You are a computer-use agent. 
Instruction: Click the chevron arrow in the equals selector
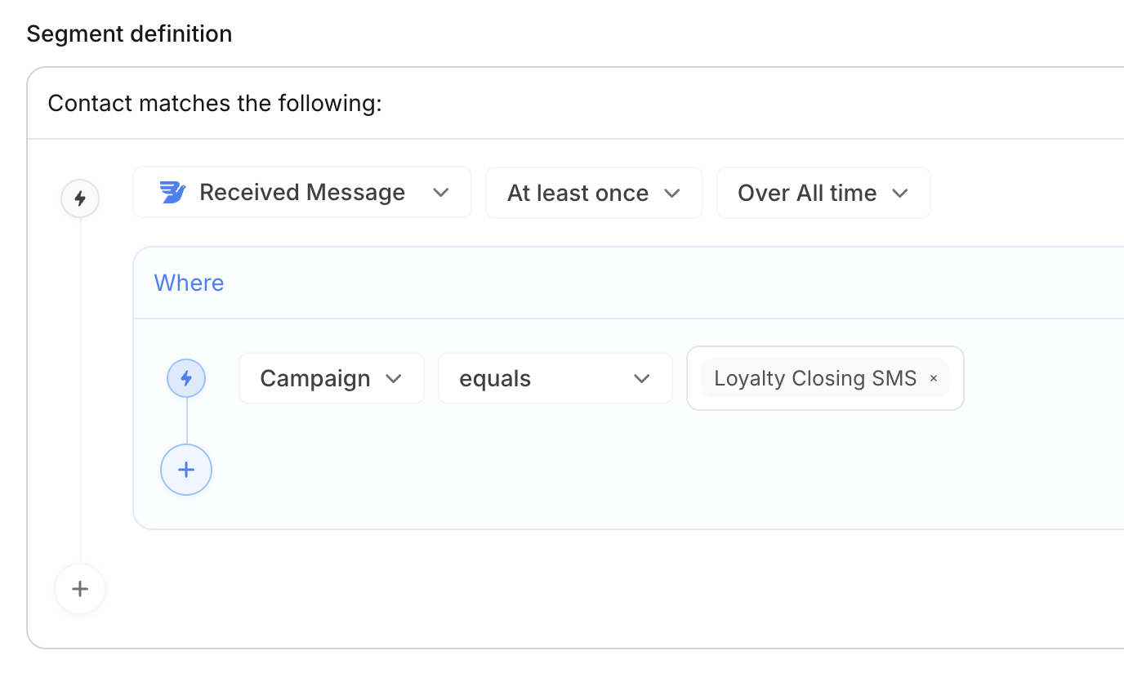(642, 378)
